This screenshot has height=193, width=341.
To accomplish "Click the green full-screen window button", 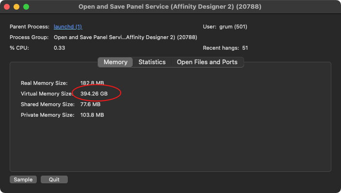I will point(26,7).
